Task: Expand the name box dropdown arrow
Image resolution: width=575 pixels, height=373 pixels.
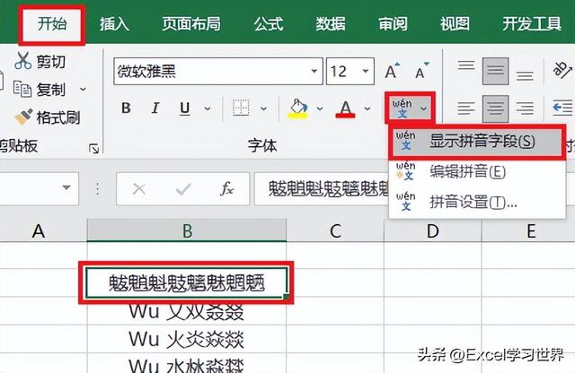Action: point(66,187)
